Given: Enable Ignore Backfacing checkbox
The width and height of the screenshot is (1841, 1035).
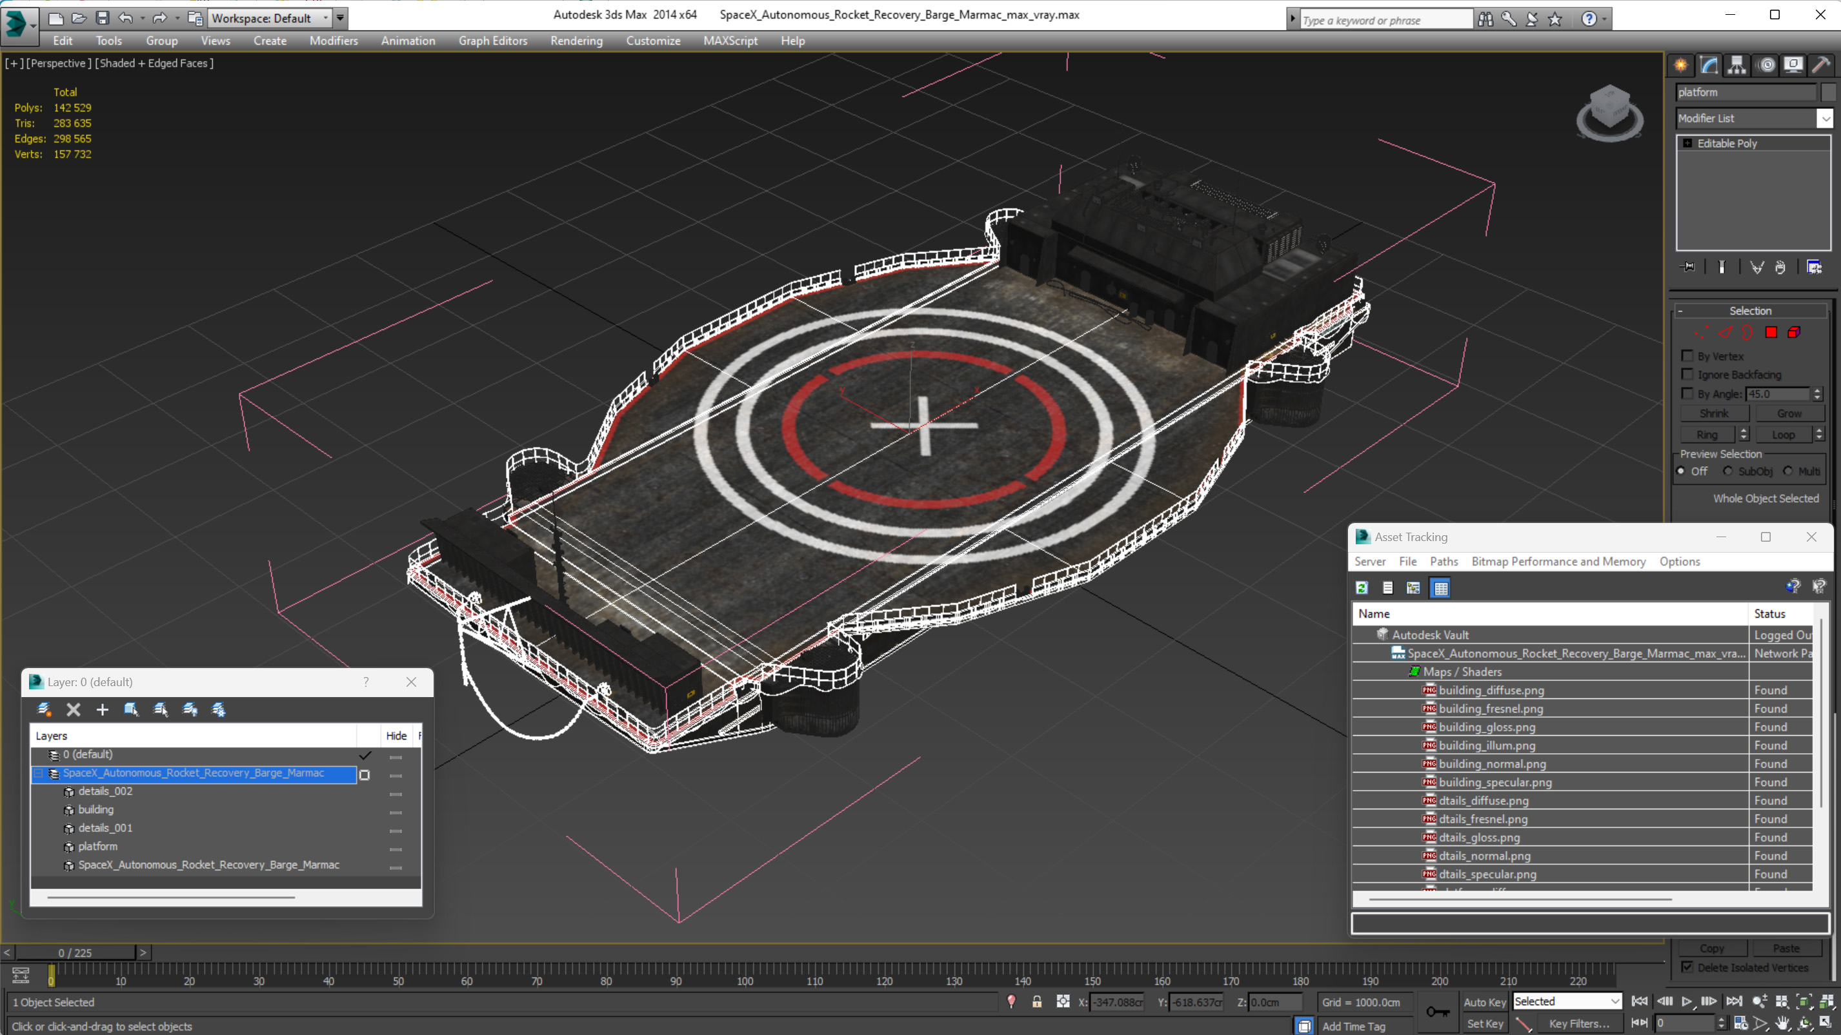Looking at the screenshot, I should point(1687,374).
